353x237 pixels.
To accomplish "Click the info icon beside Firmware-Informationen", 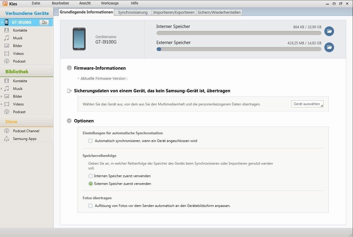I will pos(69,68).
